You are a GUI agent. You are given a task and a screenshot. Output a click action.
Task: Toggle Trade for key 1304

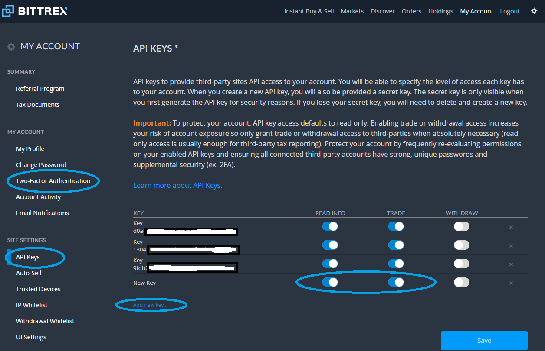click(396, 245)
